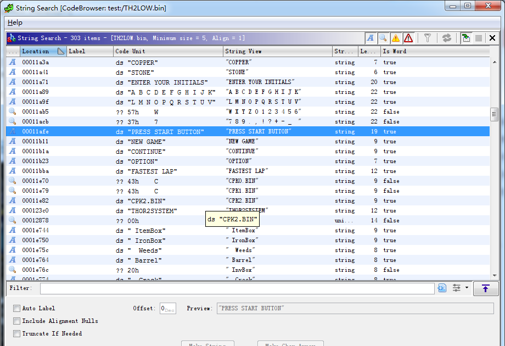Viewport: 505px width, 346px height.
Task: Click the vertical scrollbar thumb
Action: [494, 114]
